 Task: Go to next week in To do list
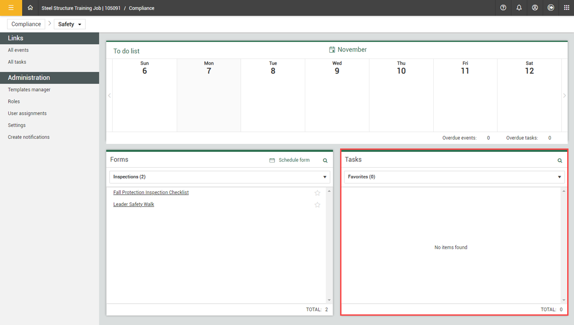pos(565,95)
